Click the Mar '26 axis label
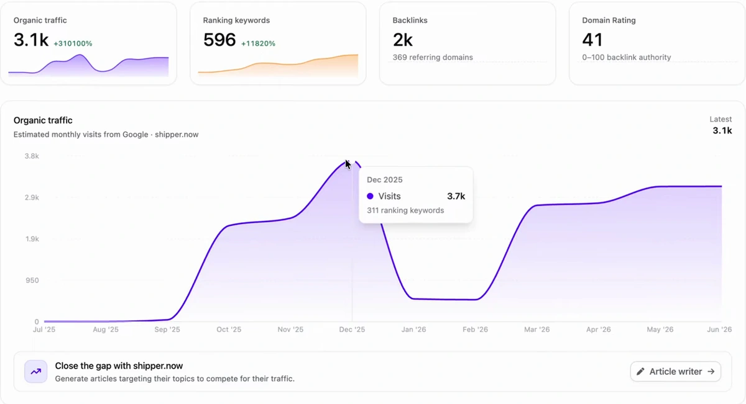746x404 pixels. [x=536, y=330]
